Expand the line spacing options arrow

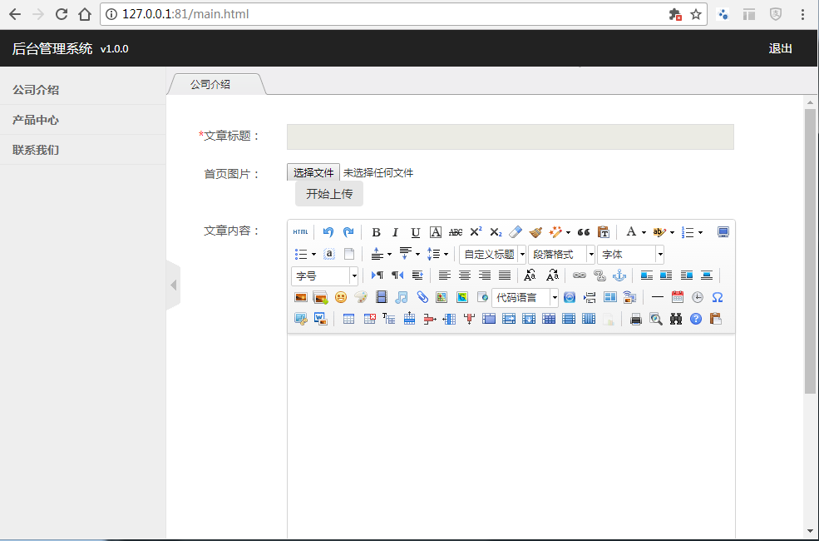446,255
